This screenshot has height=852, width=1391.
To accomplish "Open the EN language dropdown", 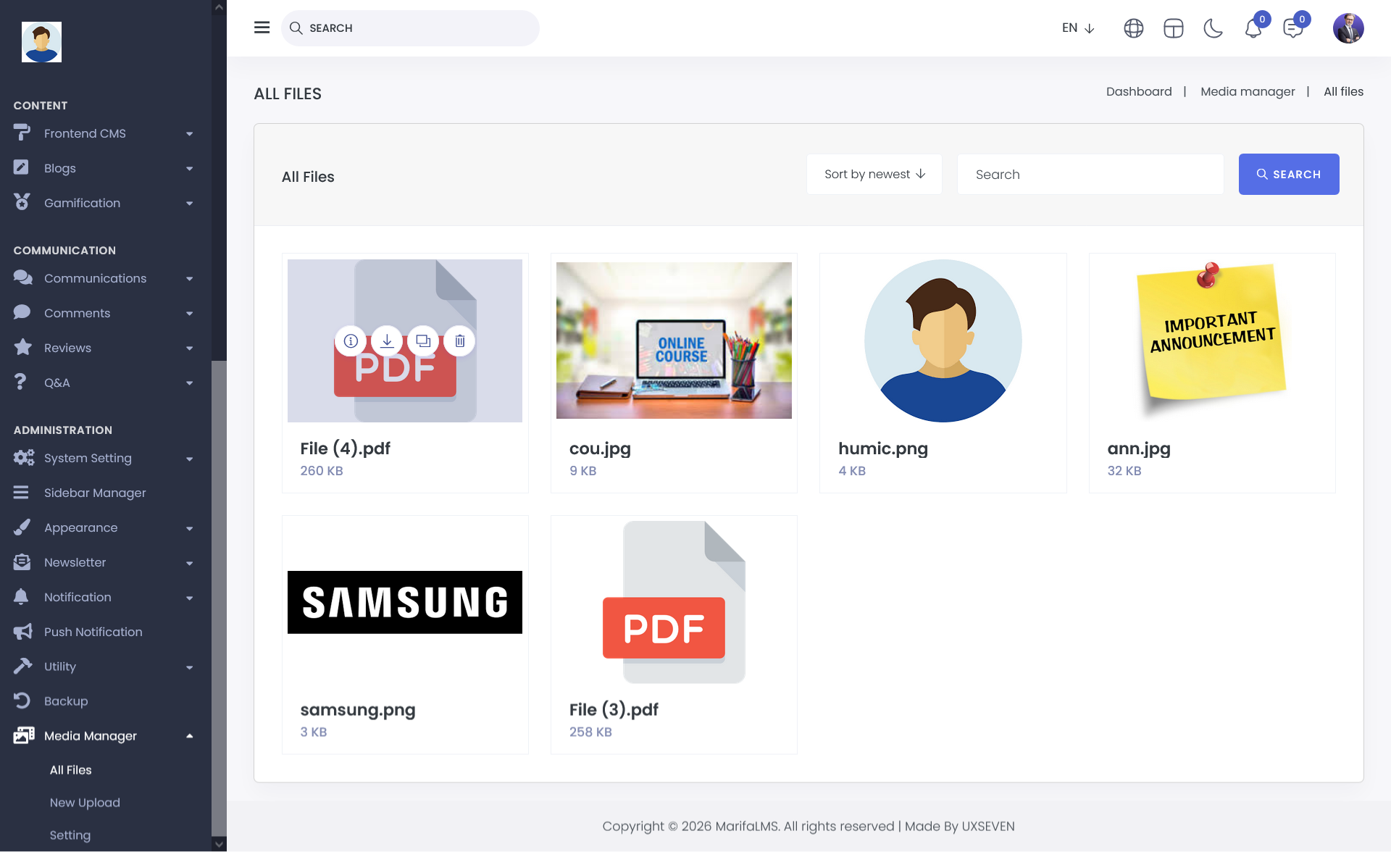I will click(x=1077, y=28).
